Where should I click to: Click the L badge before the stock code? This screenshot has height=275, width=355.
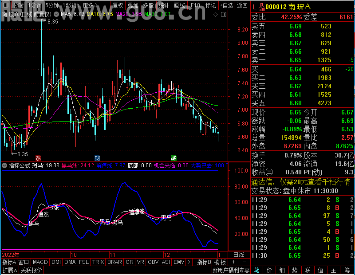click(x=255, y=7)
